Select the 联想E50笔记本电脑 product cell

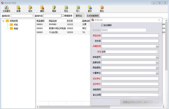click(x=57, y=28)
